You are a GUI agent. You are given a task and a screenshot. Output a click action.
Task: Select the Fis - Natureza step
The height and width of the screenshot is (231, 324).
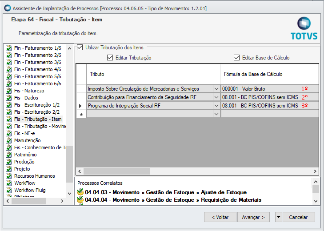click(x=29, y=91)
